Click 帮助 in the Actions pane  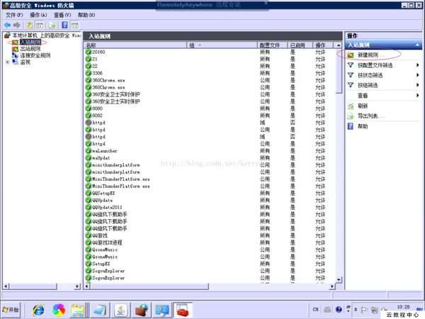pyautogui.click(x=363, y=126)
